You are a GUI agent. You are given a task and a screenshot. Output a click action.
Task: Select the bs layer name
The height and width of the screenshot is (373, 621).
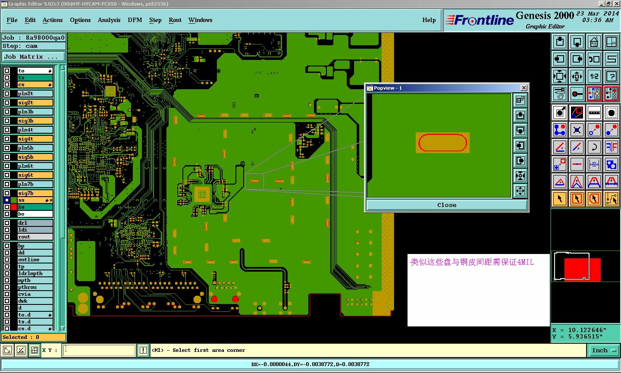click(35, 207)
